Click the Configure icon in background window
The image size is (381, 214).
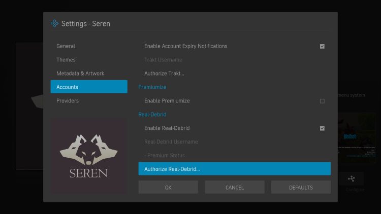click(x=351, y=179)
